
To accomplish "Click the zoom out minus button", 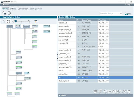I will pyautogui.click(x=13, y=21).
